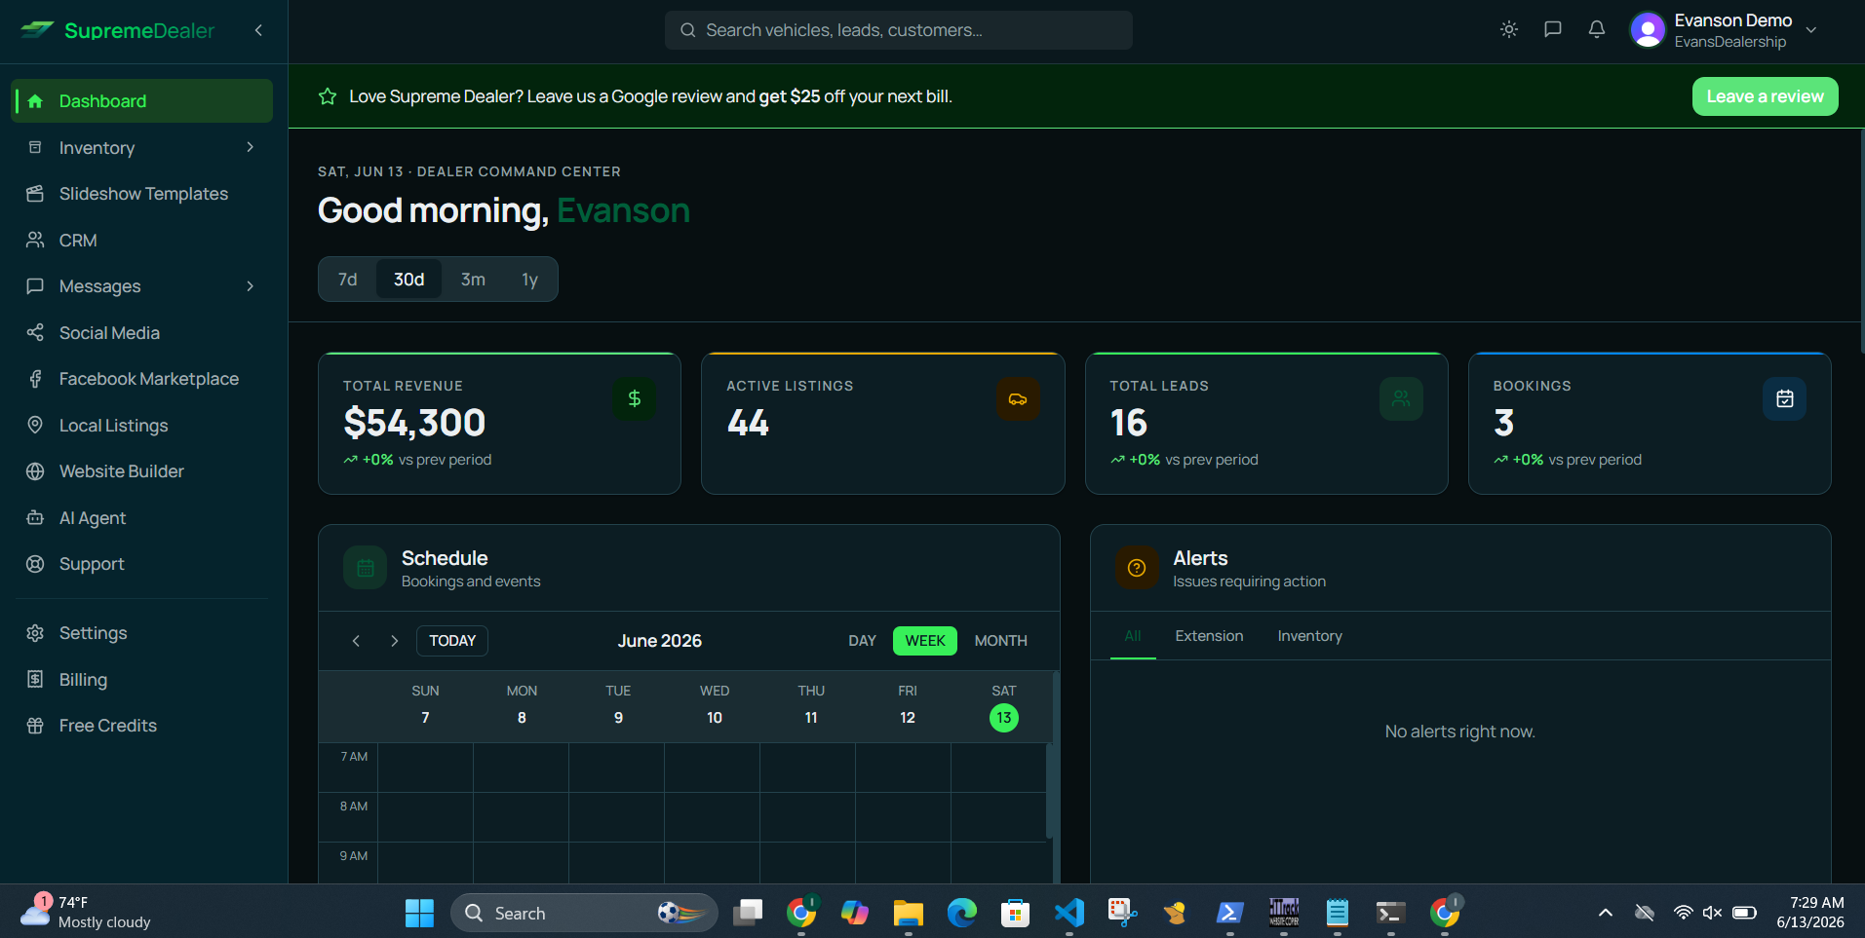Image resolution: width=1865 pixels, height=938 pixels.
Task: Click the Evanson Demo avatar
Action: coord(1648,30)
